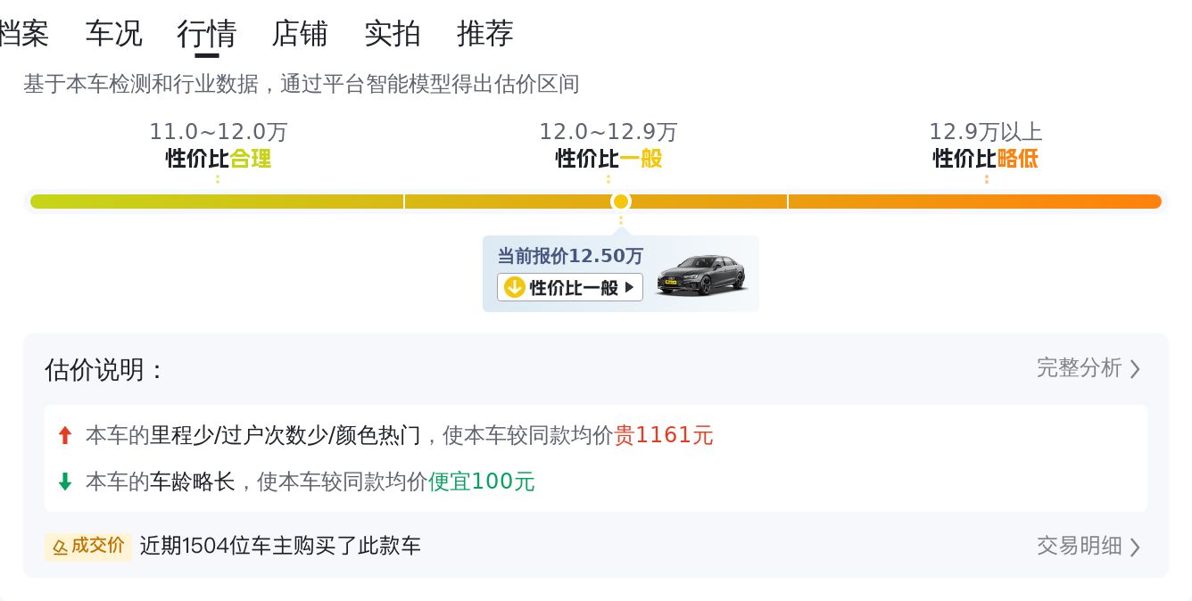Open the 店铺 tab

(300, 34)
